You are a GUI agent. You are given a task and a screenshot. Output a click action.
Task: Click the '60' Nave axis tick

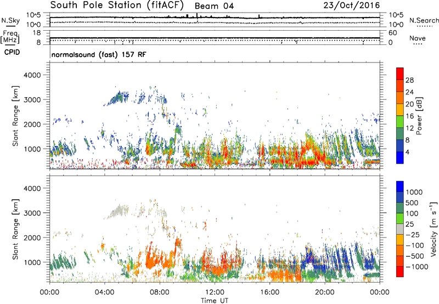393,33
